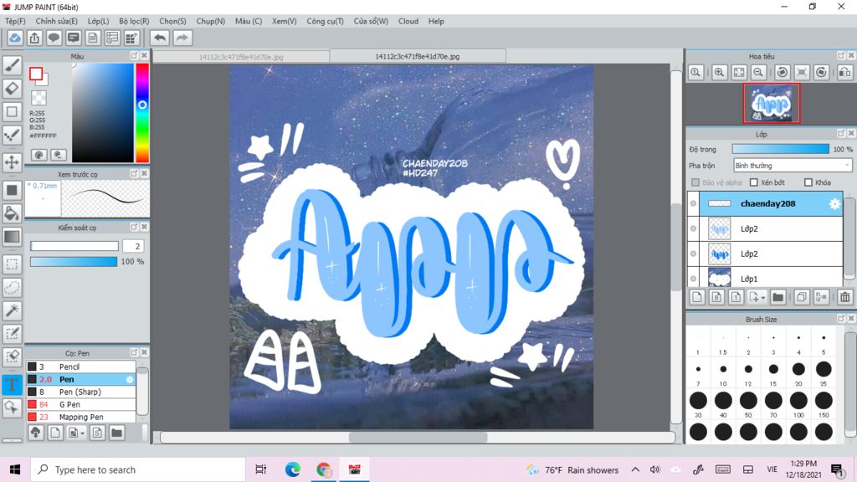This screenshot has width=857, height=482.
Task: Select the Magic Wand tool
Action: point(12,311)
